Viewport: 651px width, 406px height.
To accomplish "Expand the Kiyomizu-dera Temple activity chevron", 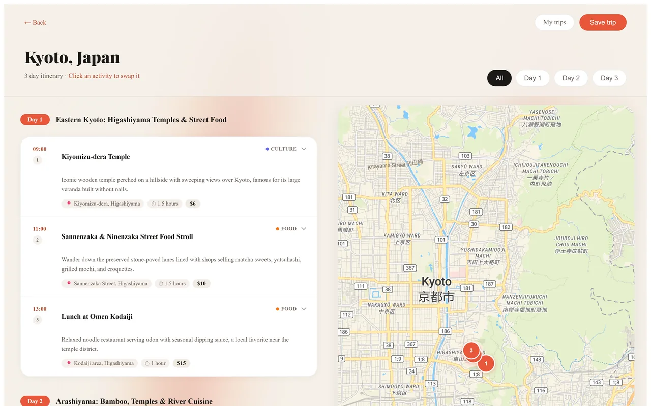I will coord(304,149).
